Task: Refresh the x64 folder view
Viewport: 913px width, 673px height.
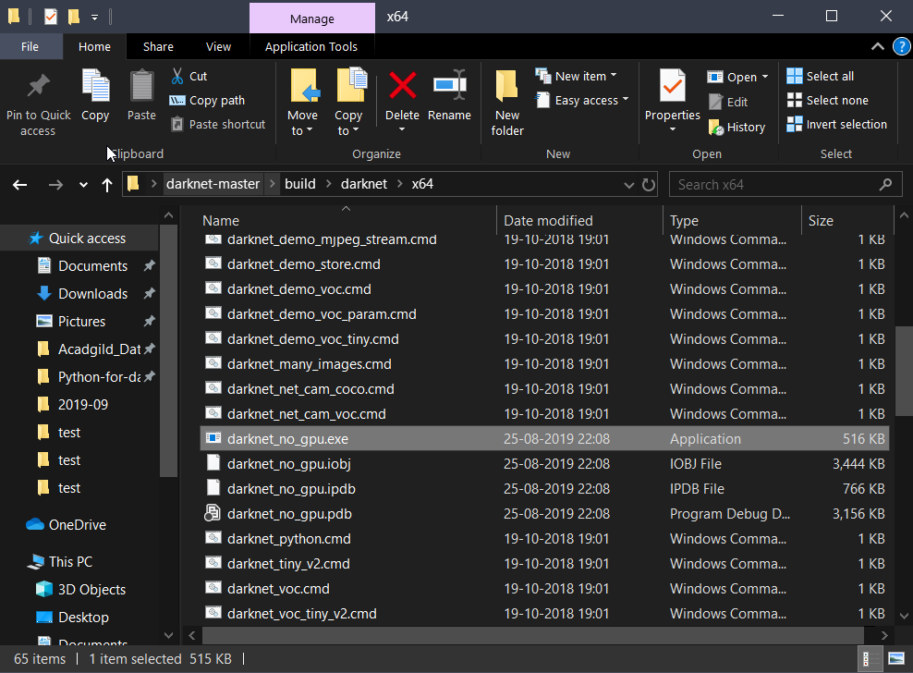Action: [648, 185]
